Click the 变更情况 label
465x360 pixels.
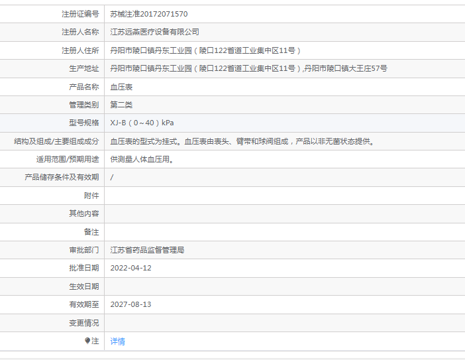[x=84, y=323]
